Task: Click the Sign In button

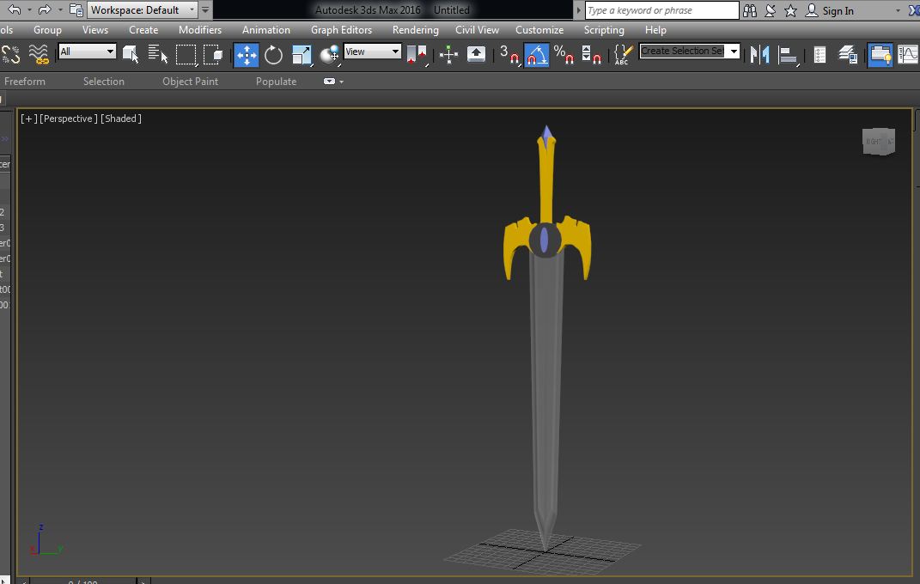Action: click(830, 10)
